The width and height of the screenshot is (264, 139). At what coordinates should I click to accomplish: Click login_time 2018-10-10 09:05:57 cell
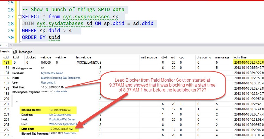point(249,125)
